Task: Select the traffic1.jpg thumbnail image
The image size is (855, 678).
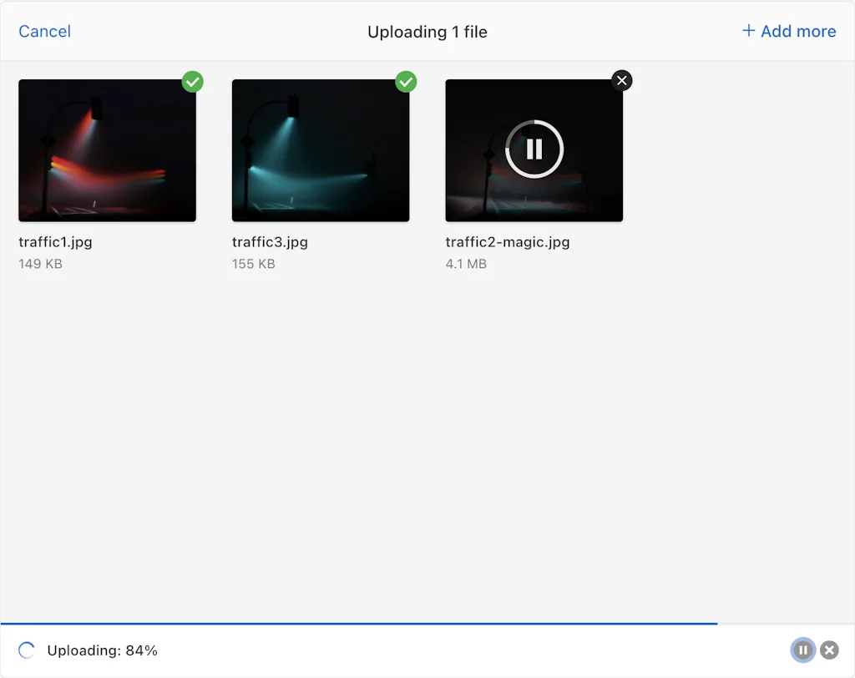Action: click(107, 150)
